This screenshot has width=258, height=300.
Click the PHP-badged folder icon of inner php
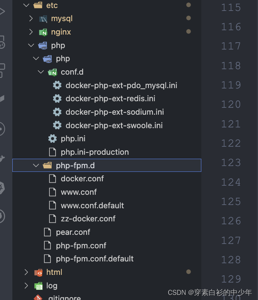(48, 59)
